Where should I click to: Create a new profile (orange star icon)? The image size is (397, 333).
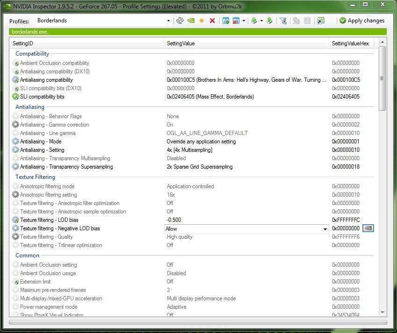click(202, 21)
